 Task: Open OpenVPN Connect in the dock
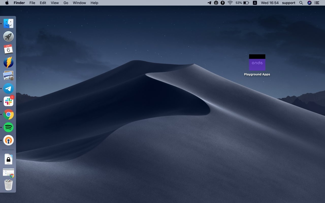pos(8,140)
